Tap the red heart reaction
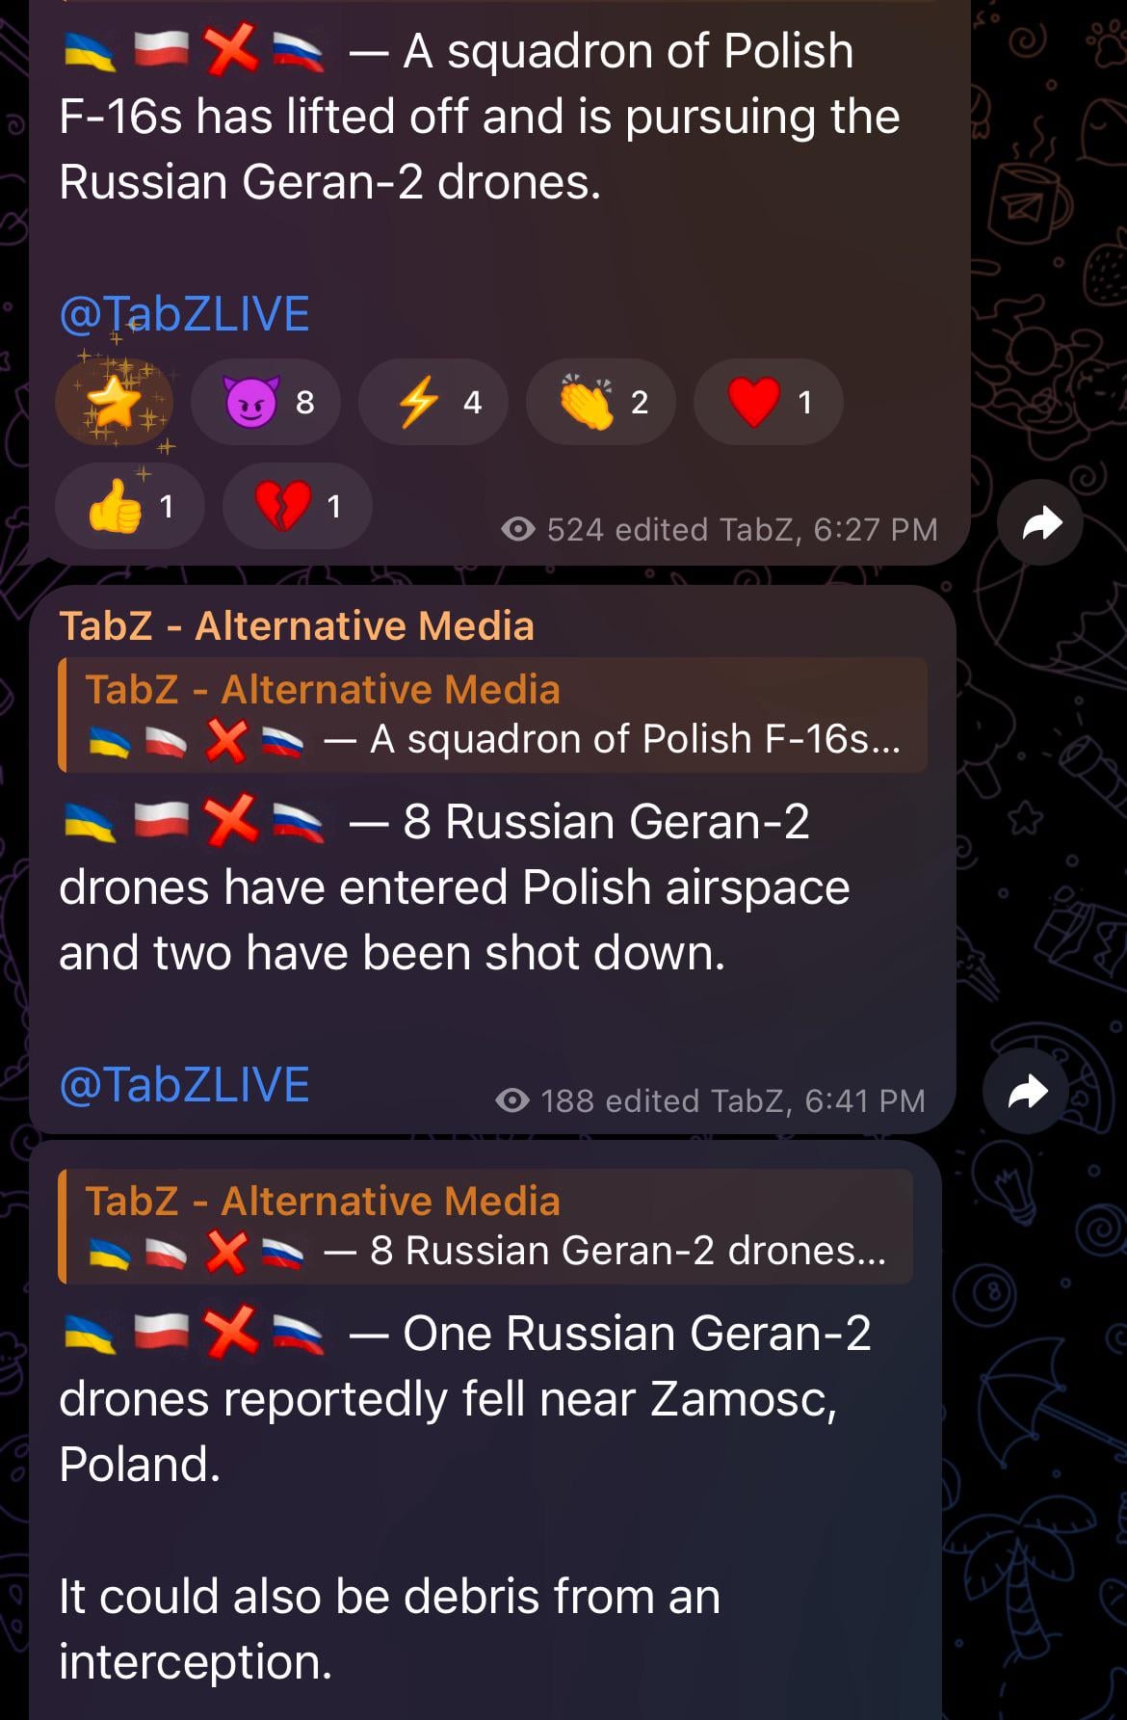1127x1720 pixels. point(769,402)
